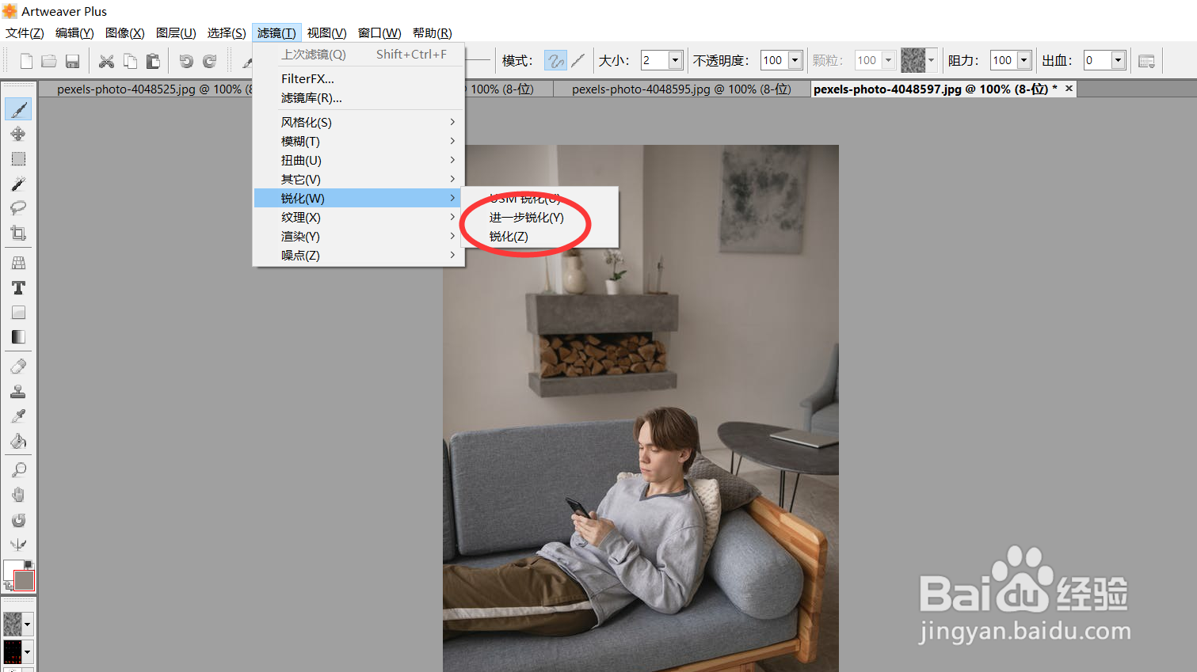The width and height of the screenshot is (1197, 672).
Task: Activate the Eraser tool
Action: pos(17,366)
